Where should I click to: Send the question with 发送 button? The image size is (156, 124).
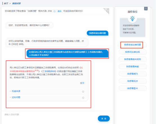[x=104, y=118]
